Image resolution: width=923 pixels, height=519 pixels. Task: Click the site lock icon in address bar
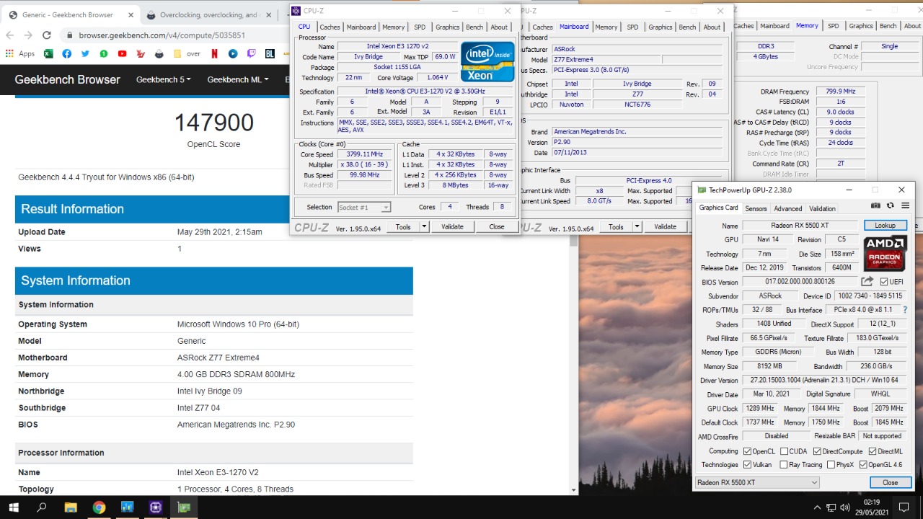click(70, 35)
